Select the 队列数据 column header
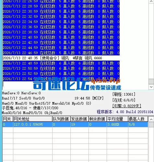Viewport: 154px width, 162px height. click(x=61, y=119)
